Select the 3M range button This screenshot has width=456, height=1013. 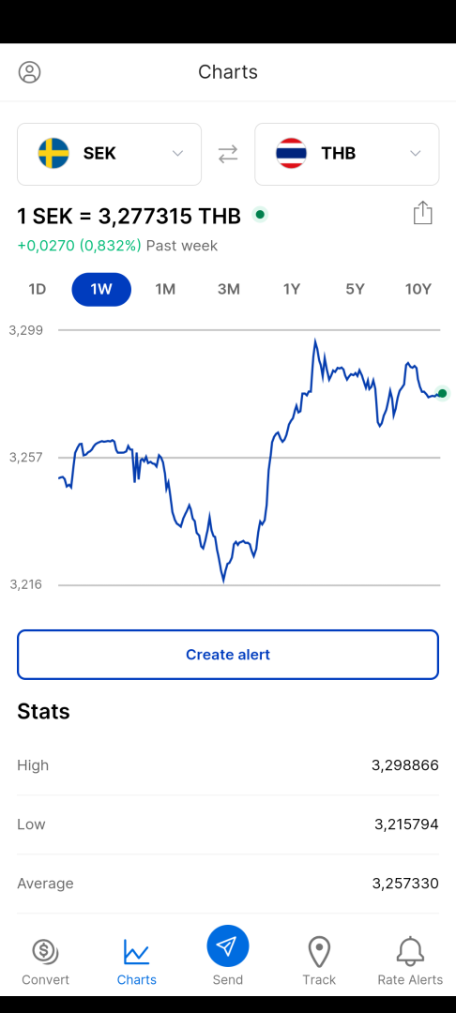point(229,290)
